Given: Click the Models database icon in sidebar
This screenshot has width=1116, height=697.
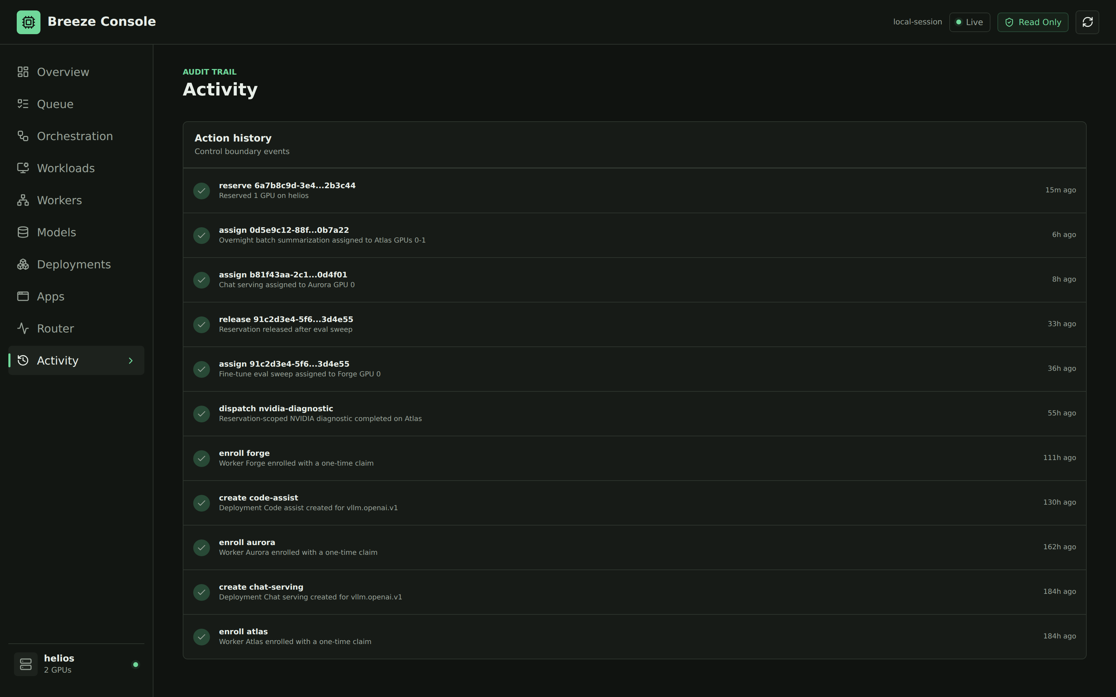Looking at the screenshot, I should 23,232.
